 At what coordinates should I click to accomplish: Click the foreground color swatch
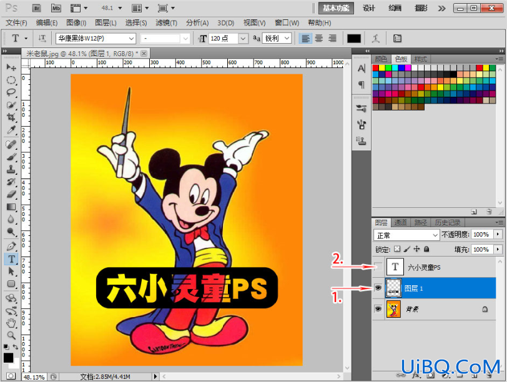[x=8, y=358]
